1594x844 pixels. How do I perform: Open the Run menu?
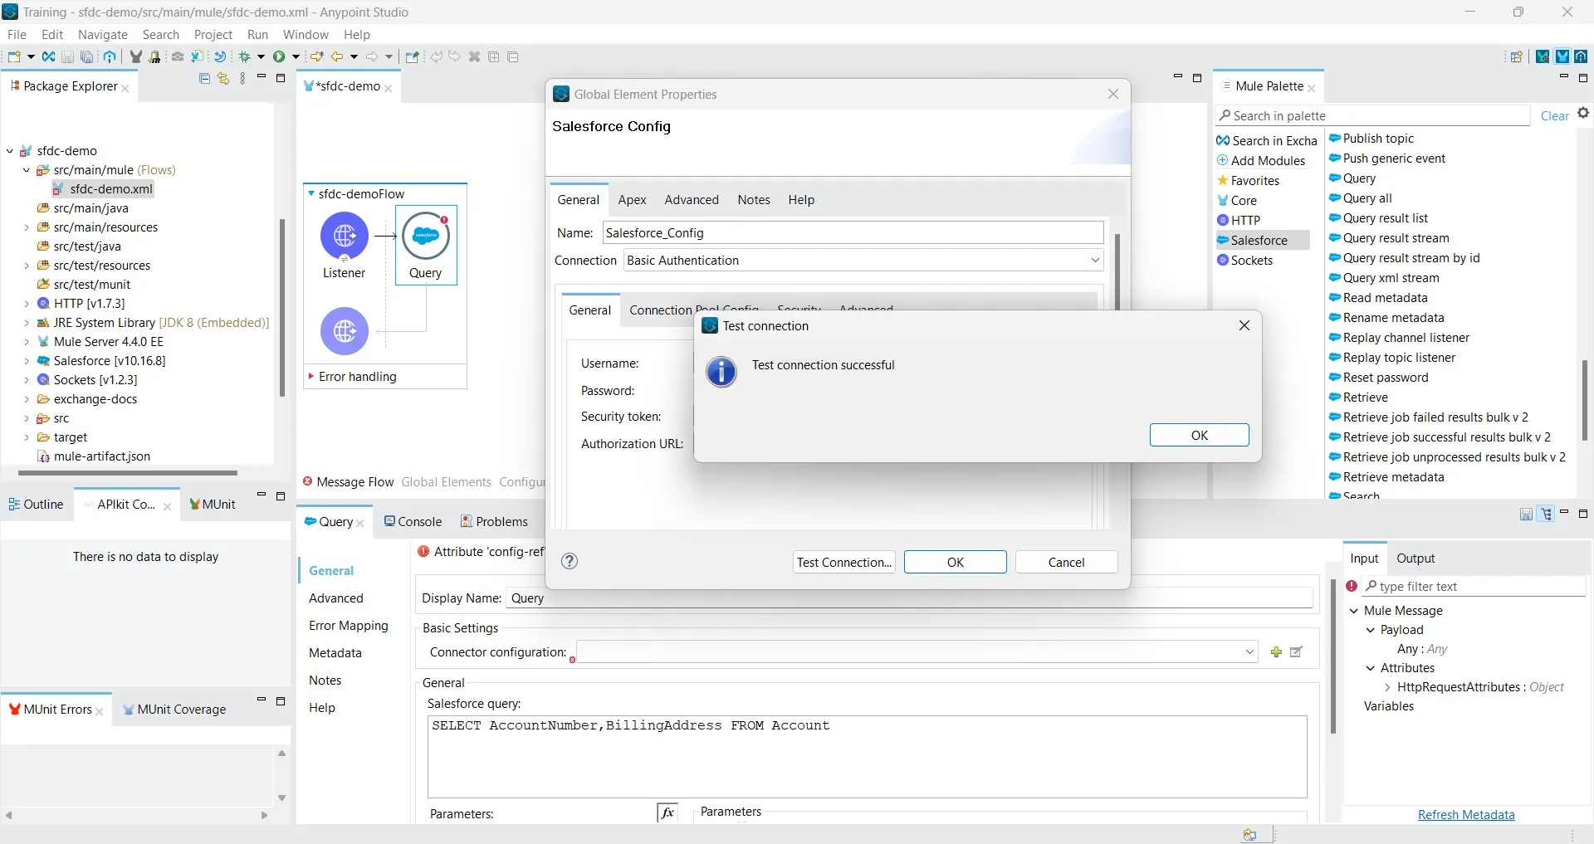[257, 34]
